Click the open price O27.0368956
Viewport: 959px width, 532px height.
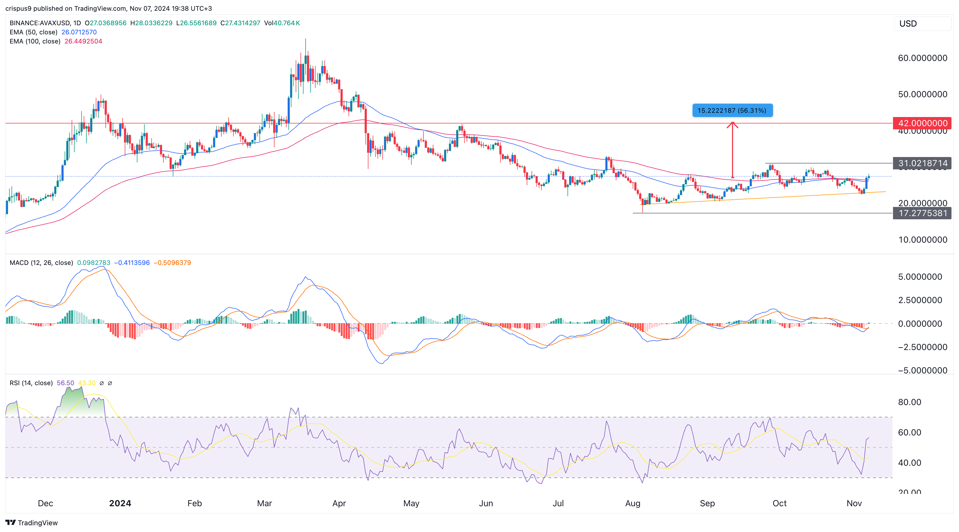[x=106, y=23]
